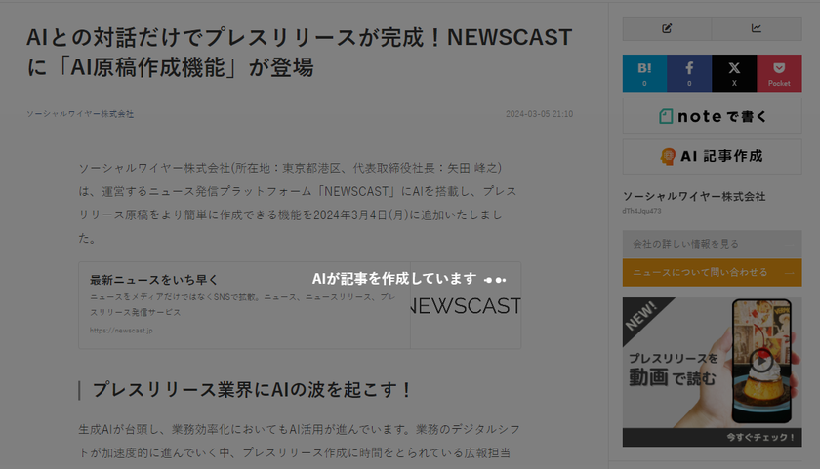The width and height of the screenshot is (820, 469).
Task: Click 今すぐチェック！ banner strip
Action: [712, 437]
